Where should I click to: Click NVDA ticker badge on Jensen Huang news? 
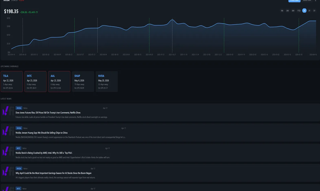(19, 128)
